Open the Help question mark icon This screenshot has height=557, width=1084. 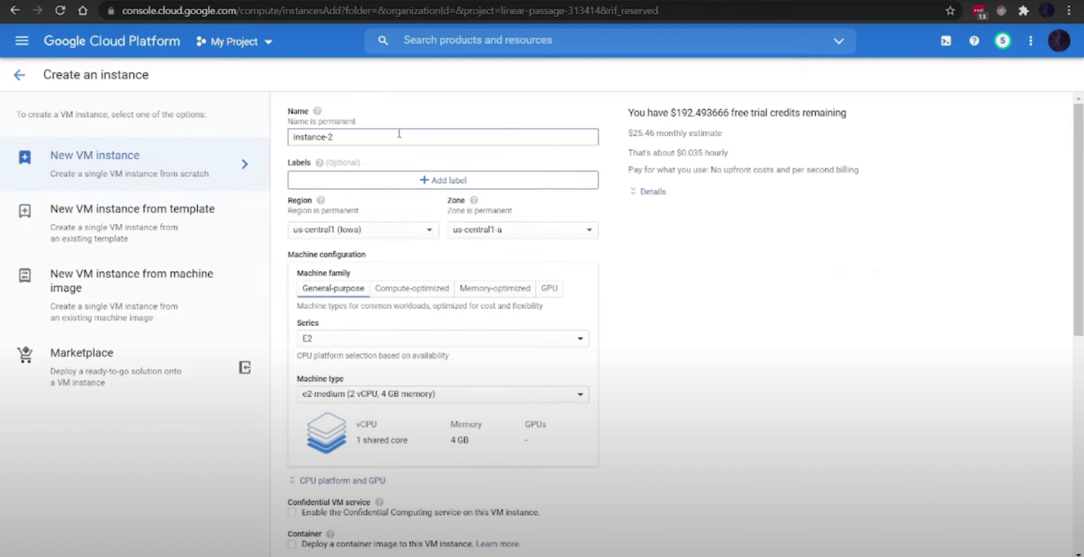pyautogui.click(x=973, y=40)
